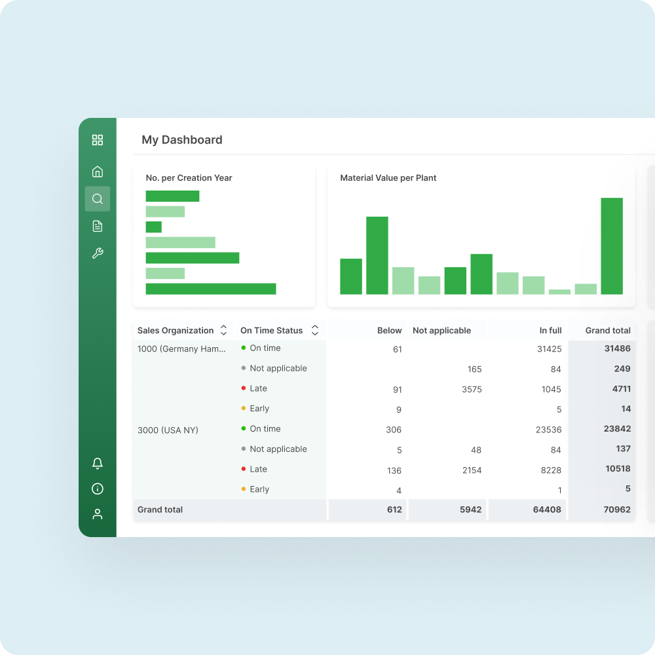Sort by On Time Status column arrows
The width and height of the screenshot is (655, 655).
click(x=315, y=330)
